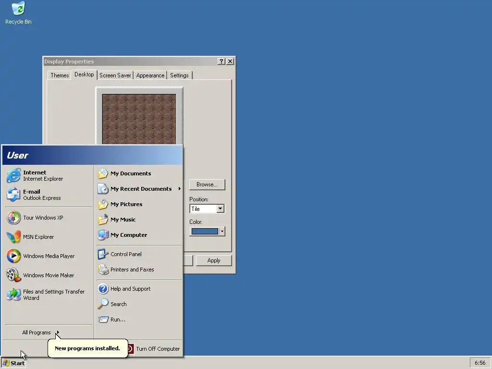Click the Browse... button
Viewport: 492px width, 369px height.
[x=207, y=184]
